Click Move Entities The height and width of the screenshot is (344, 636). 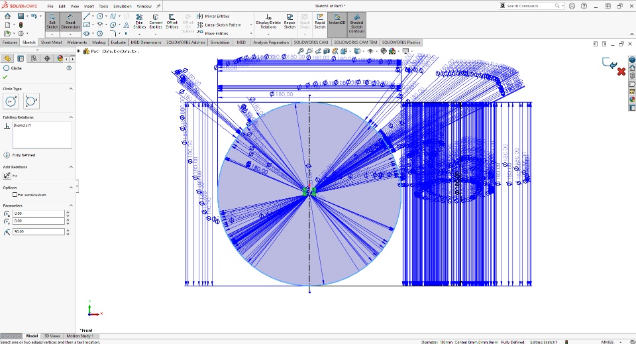[213, 33]
